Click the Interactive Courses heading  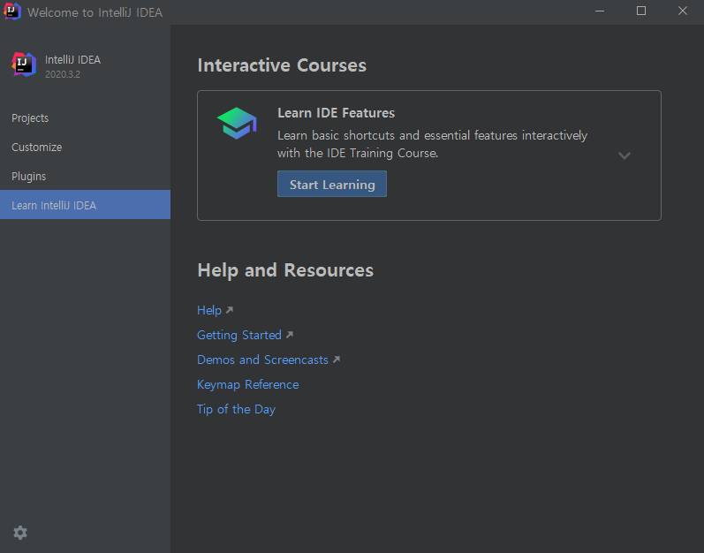(282, 65)
